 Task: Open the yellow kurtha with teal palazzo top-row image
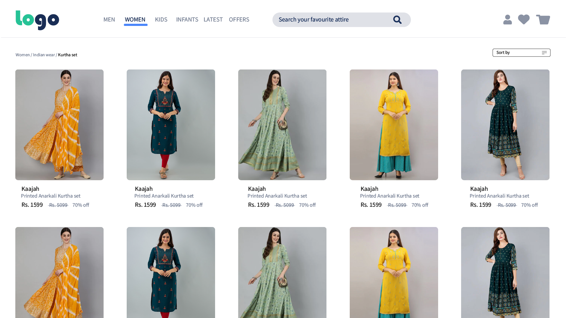click(x=394, y=125)
